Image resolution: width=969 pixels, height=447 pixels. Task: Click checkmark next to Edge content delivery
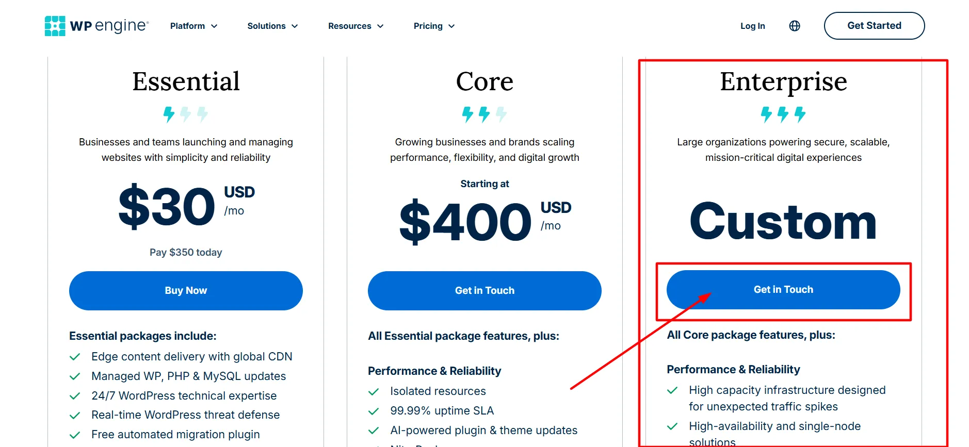click(75, 357)
